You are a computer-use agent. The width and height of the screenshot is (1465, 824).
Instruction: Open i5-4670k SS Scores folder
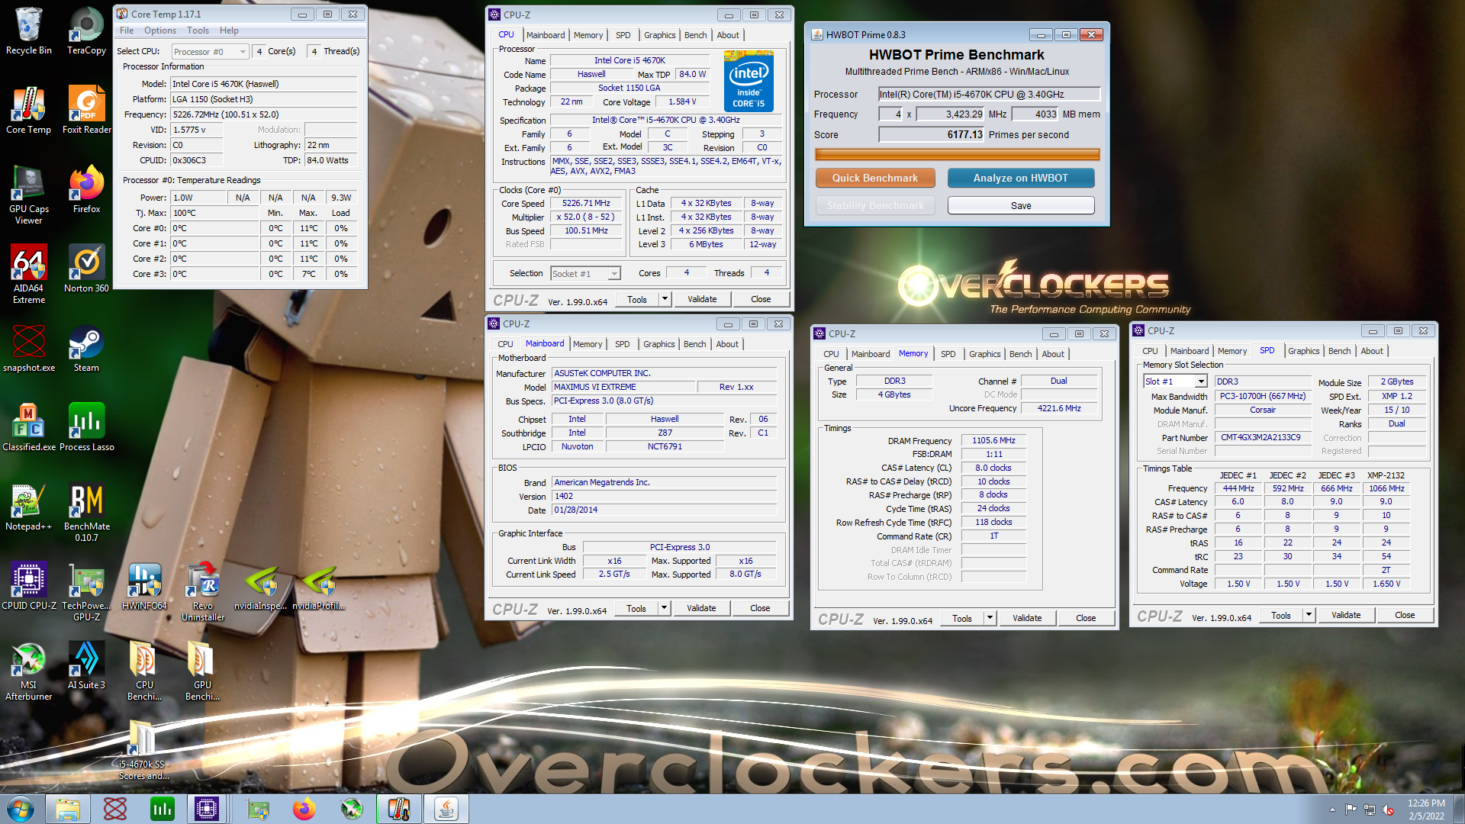click(x=144, y=750)
